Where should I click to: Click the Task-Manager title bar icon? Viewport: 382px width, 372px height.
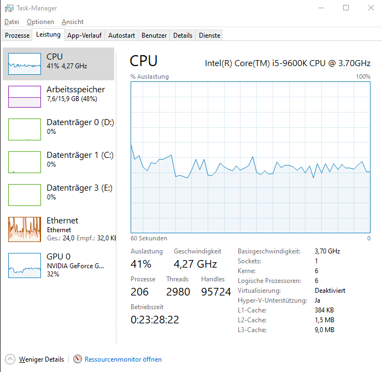click(x=8, y=8)
